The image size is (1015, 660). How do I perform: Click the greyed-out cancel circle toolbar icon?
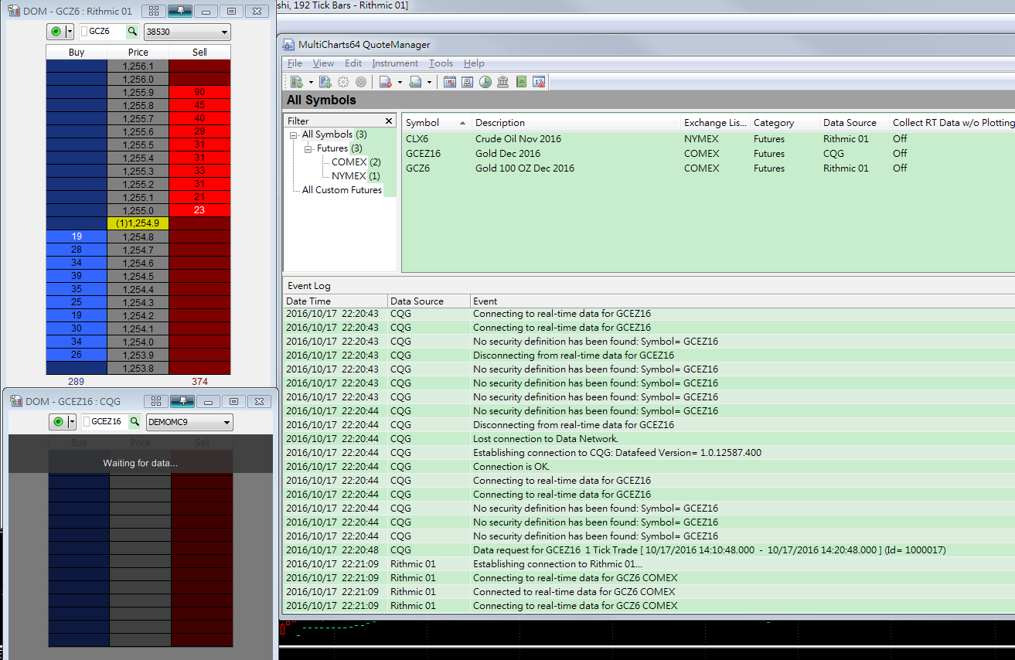point(360,82)
